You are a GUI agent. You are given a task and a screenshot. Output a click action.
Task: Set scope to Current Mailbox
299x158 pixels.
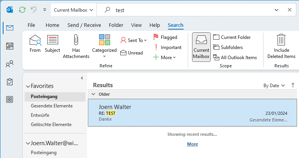201,47
